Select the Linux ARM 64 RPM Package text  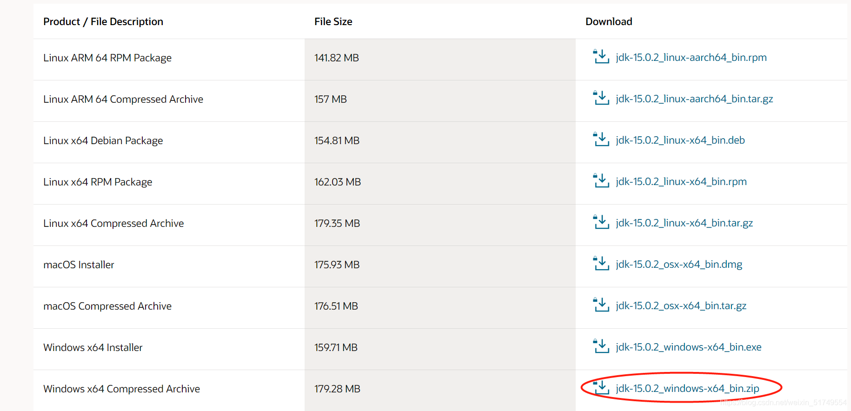pyautogui.click(x=107, y=58)
